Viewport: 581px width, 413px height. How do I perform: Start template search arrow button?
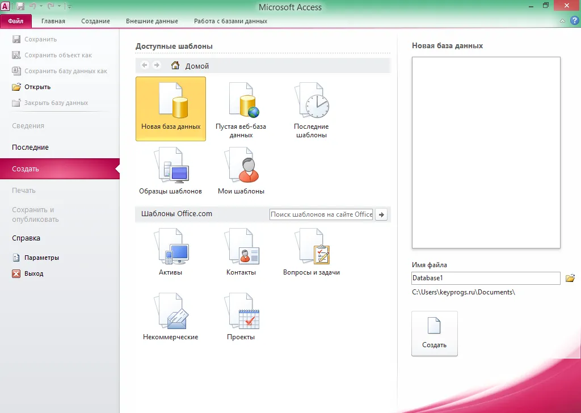point(381,214)
